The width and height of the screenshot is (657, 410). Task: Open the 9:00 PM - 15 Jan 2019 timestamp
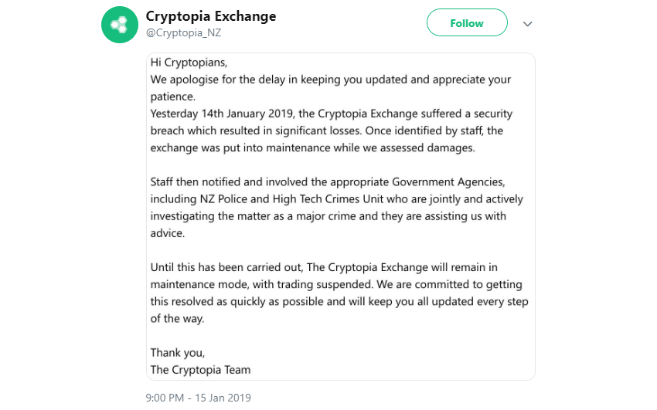pyautogui.click(x=198, y=398)
